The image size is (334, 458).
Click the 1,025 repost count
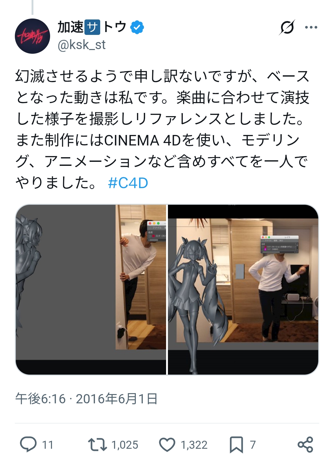pyautogui.click(x=125, y=445)
